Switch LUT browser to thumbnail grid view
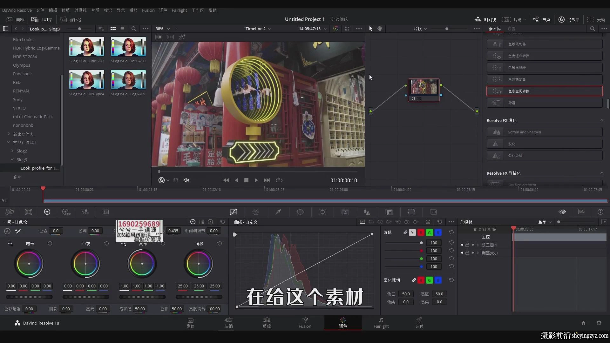The height and width of the screenshot is (343, 610). [113, 29]
